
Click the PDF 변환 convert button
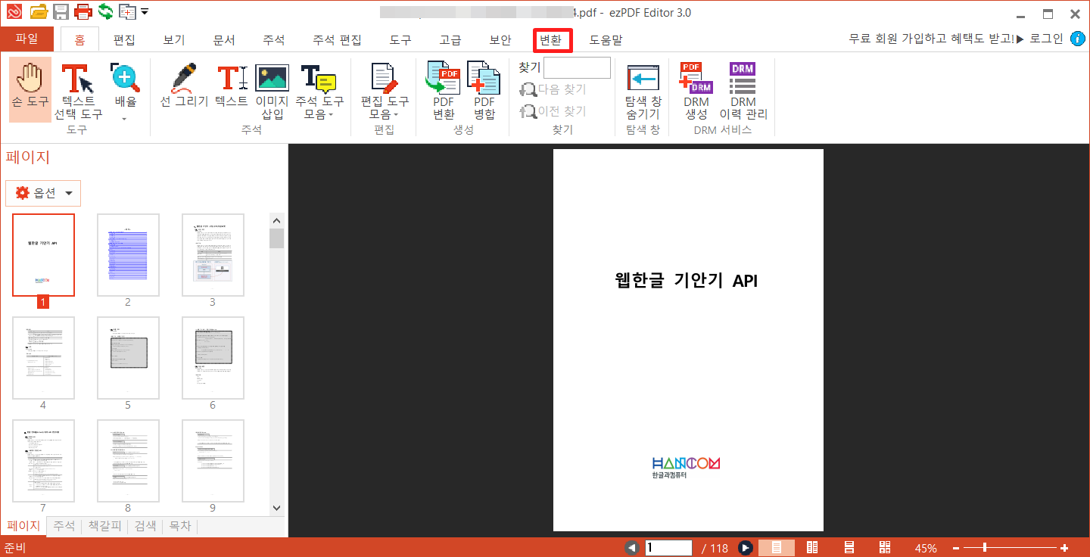(x=444, y=90)
